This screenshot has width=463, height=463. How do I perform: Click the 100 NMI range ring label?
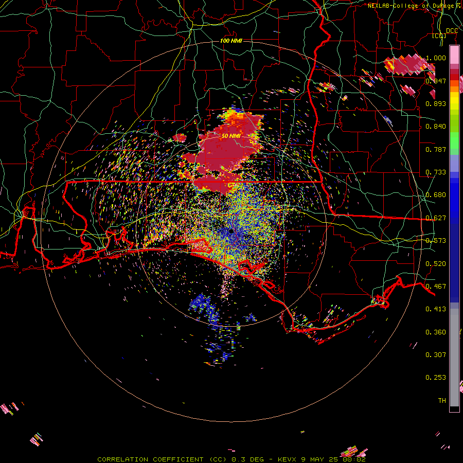click(231, 41)
